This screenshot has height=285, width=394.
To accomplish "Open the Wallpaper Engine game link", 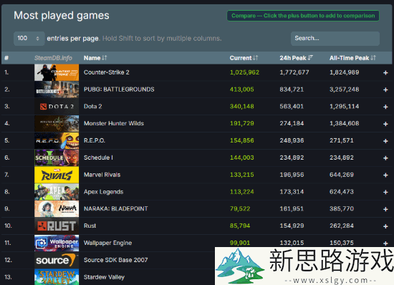I will click(107, 243).
